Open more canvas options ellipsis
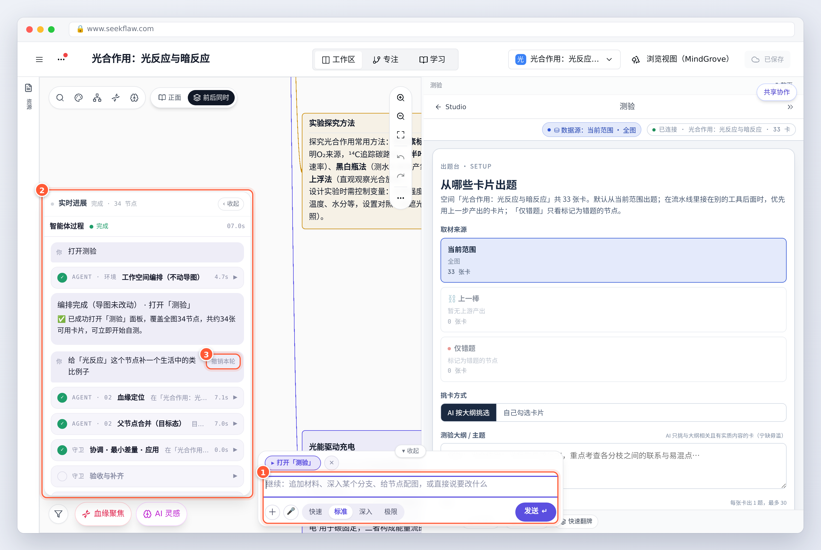The image size is (821, 550). pos(400,198)
